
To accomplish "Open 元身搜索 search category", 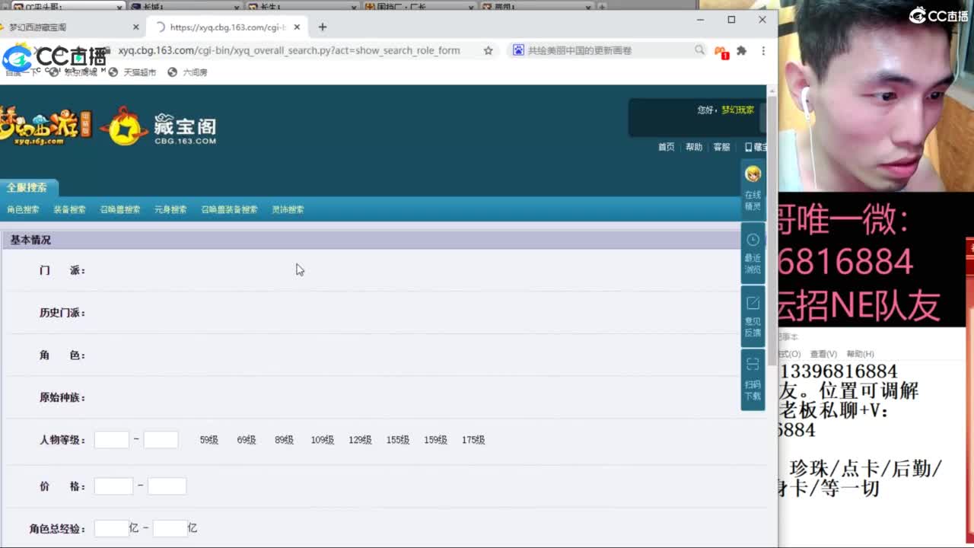I will point(170,209).
